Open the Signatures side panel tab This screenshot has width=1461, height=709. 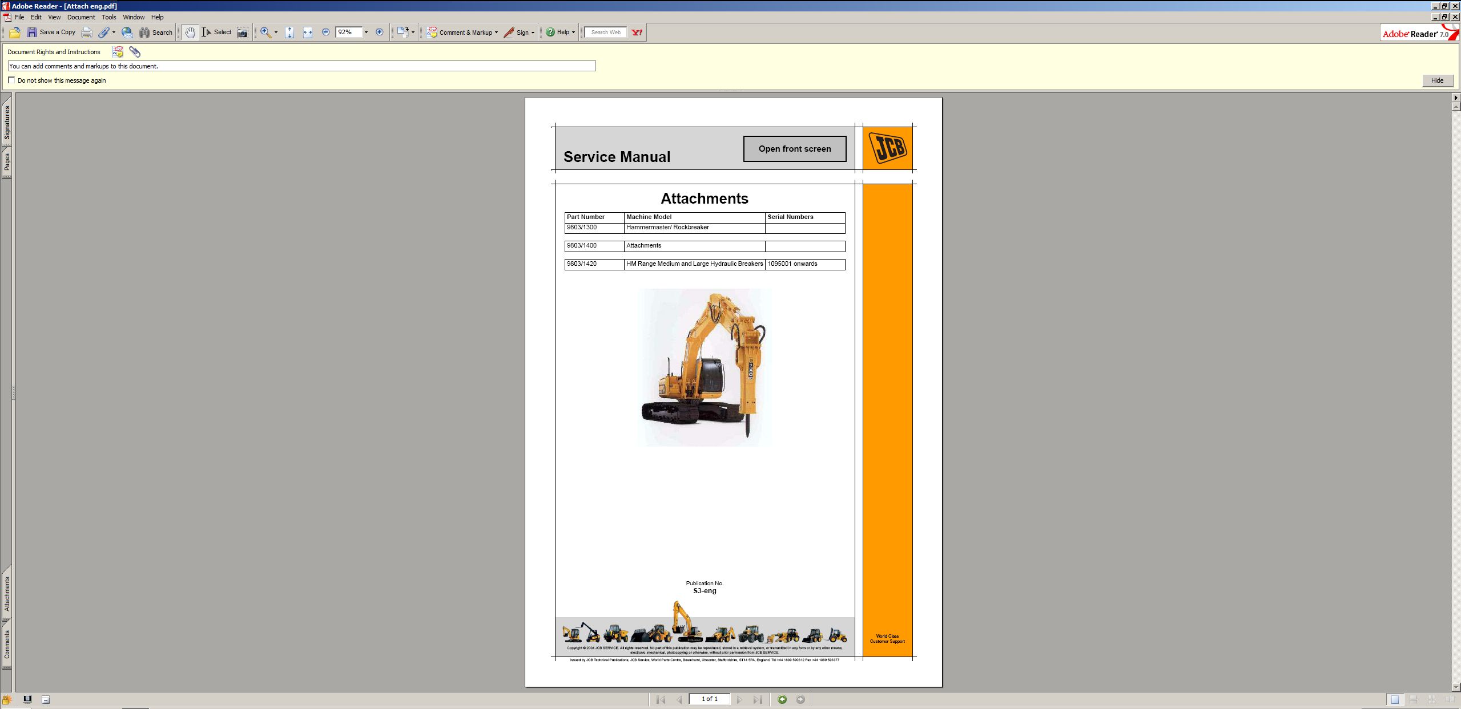7,122
